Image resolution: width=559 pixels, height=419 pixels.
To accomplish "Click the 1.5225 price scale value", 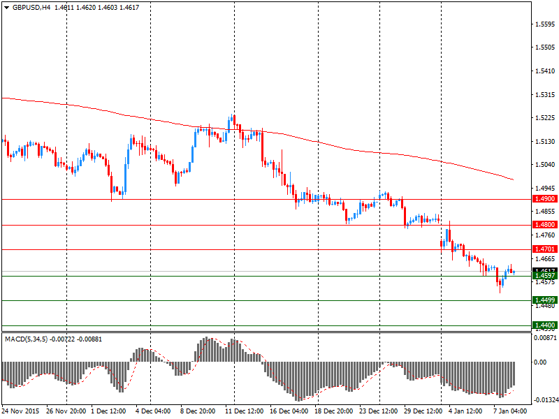I will 546,118.
